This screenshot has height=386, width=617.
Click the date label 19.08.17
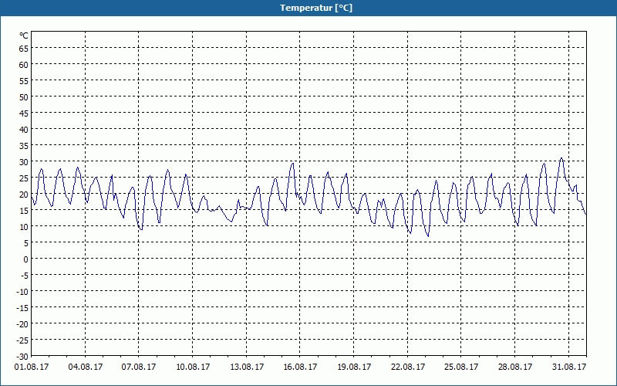[354, 367]
